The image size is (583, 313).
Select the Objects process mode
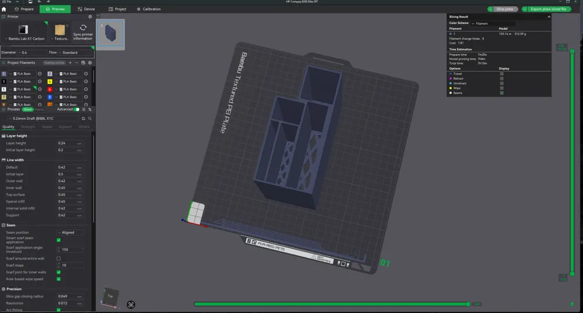tap(39, 109)
